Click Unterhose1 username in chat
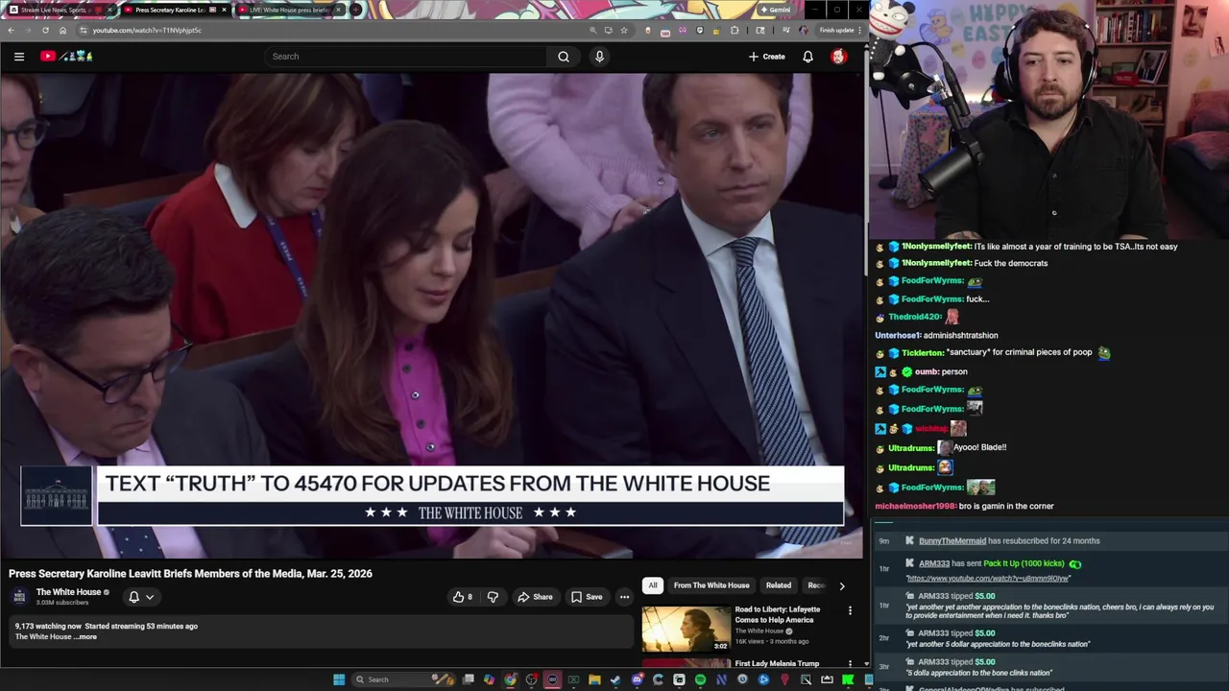The image size is (1229, 691). tap(898, 336)
